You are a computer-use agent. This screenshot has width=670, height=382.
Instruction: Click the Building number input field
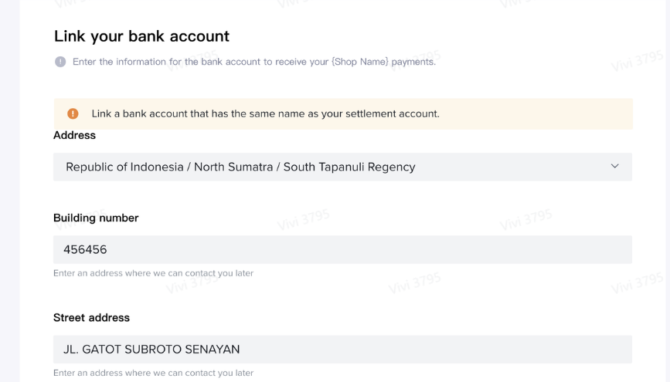tap(342, 250)
